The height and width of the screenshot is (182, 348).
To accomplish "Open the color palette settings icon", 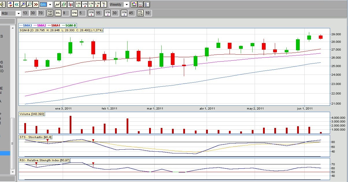I will [x=134, y=4].
